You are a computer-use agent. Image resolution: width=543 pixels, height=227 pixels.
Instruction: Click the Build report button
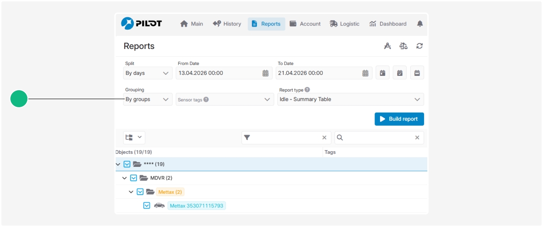click(399, 119)
